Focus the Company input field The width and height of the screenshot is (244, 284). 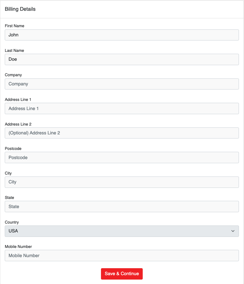point(122,84)
